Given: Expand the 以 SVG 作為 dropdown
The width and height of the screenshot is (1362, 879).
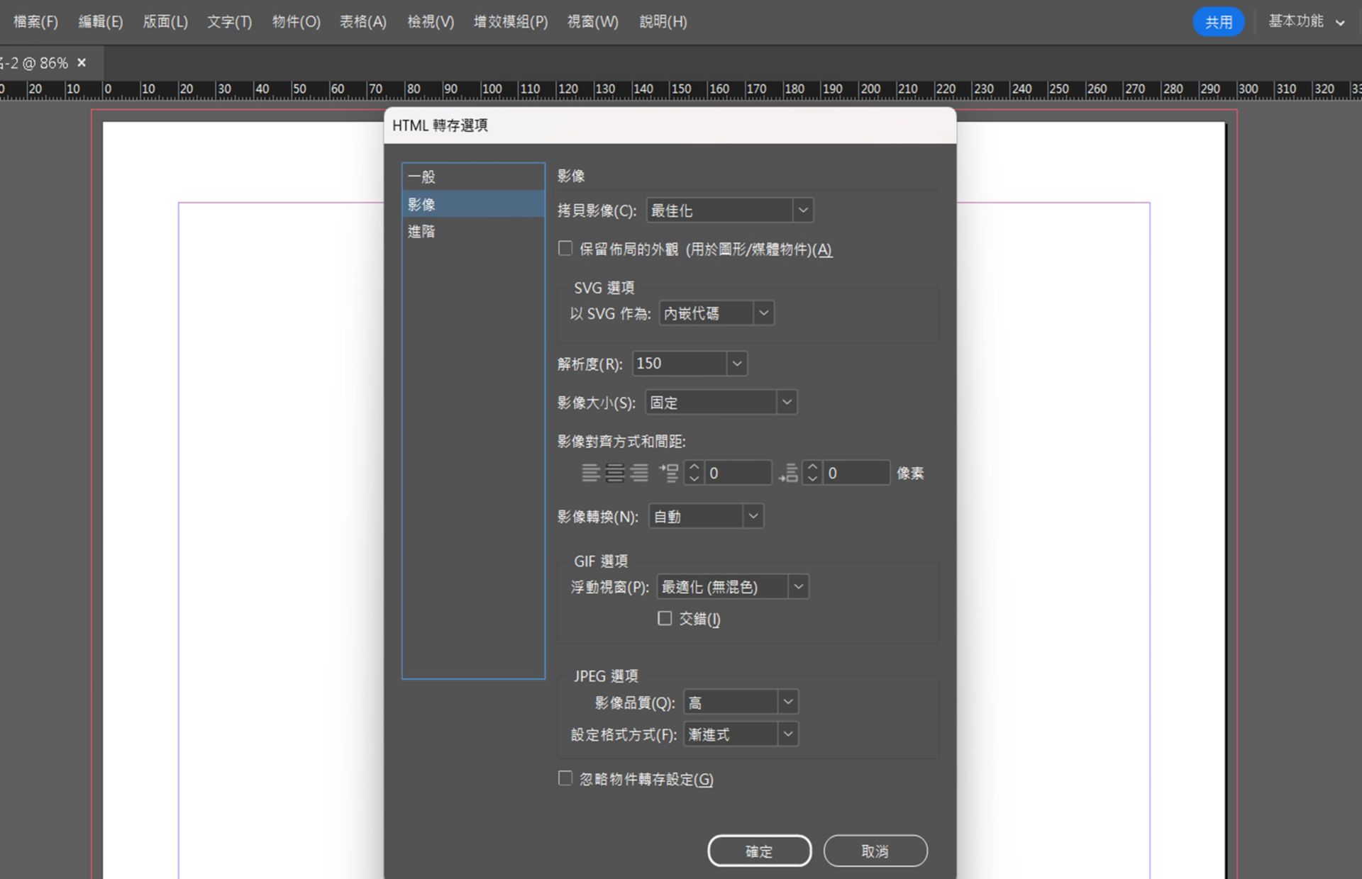Looking at the screenshot, I should [x=763, y=313].
